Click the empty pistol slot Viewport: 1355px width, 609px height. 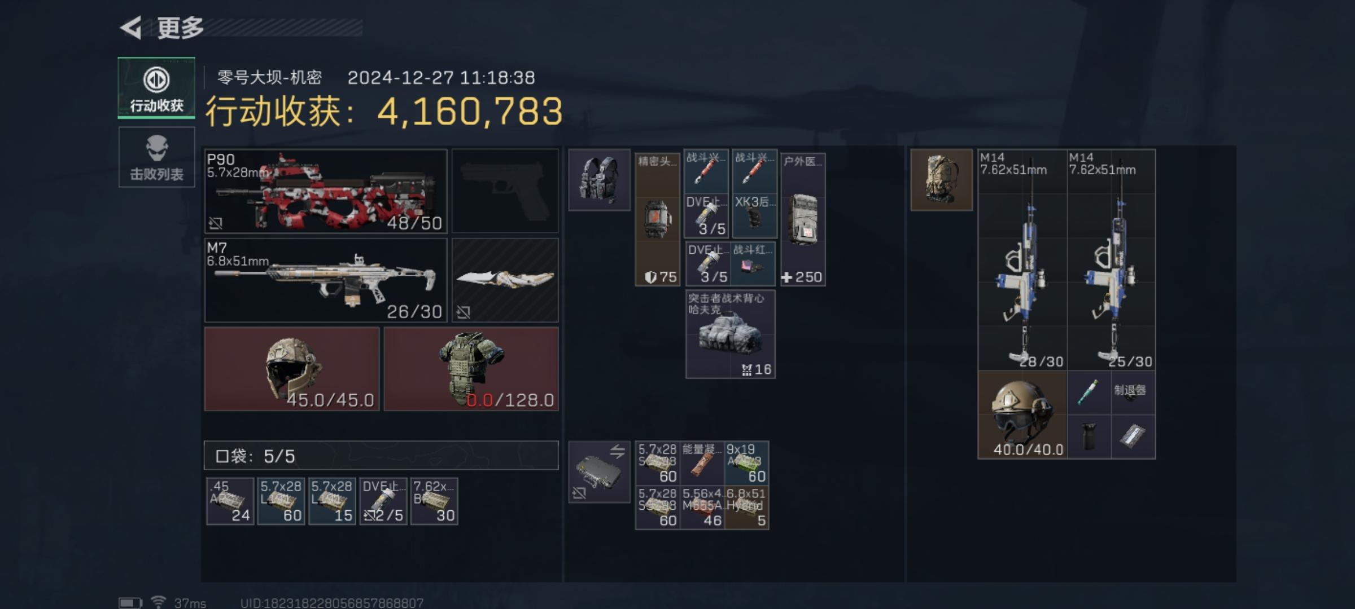coord(505,191)
